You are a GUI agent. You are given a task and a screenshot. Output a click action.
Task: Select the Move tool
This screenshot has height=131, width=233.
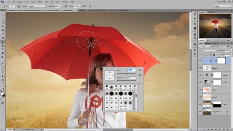click(x=3, y=15)
